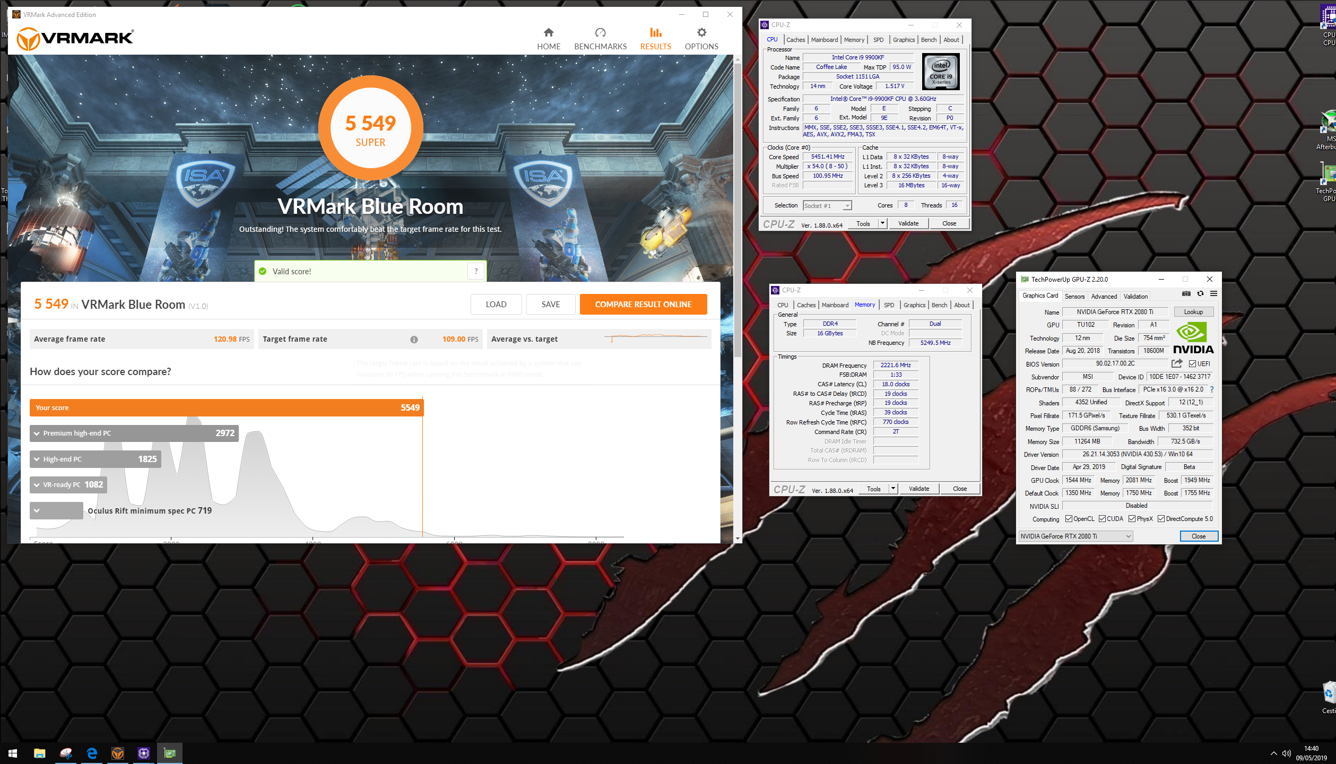The height and width of the screenshot is (764, 1336).
Task: Click the NVIDIA logo in GPU-Z
Action: tap(1193, 338)
